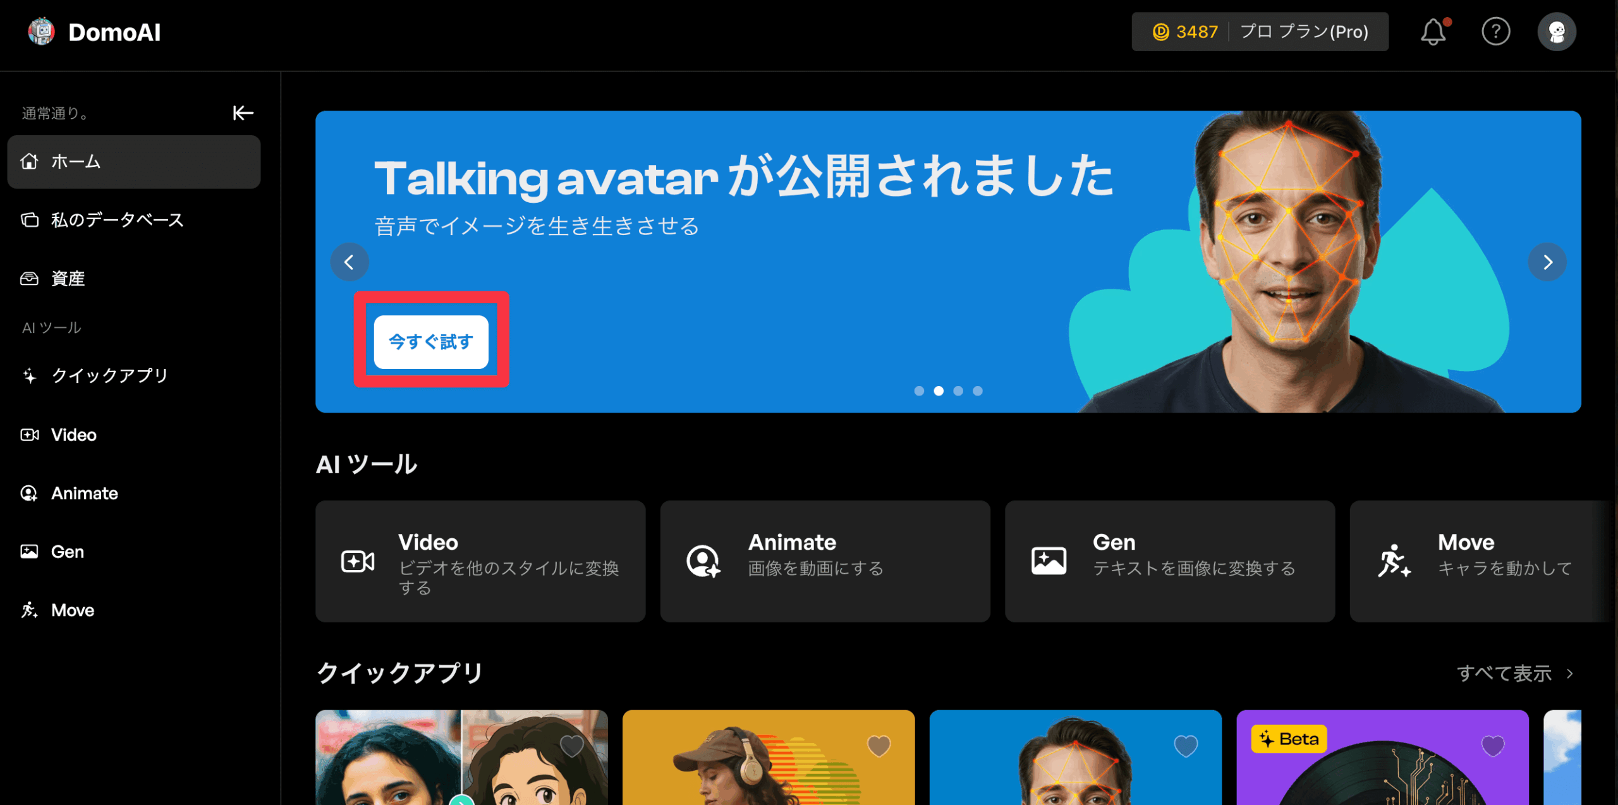Jump to the third banner slide dot
This screenshot has height=805, width=1618.
point(958,391)
